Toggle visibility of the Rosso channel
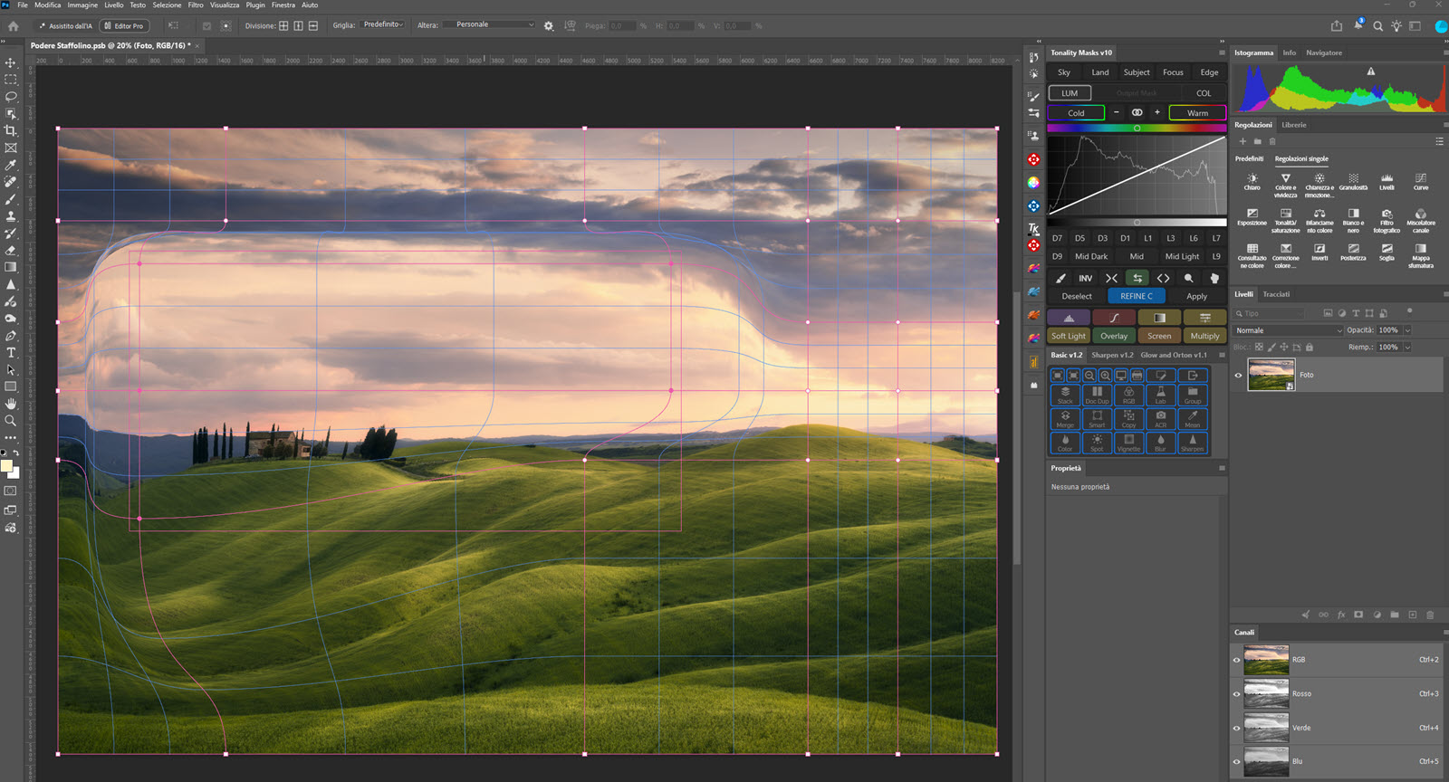 click(x=1236, y=694)
